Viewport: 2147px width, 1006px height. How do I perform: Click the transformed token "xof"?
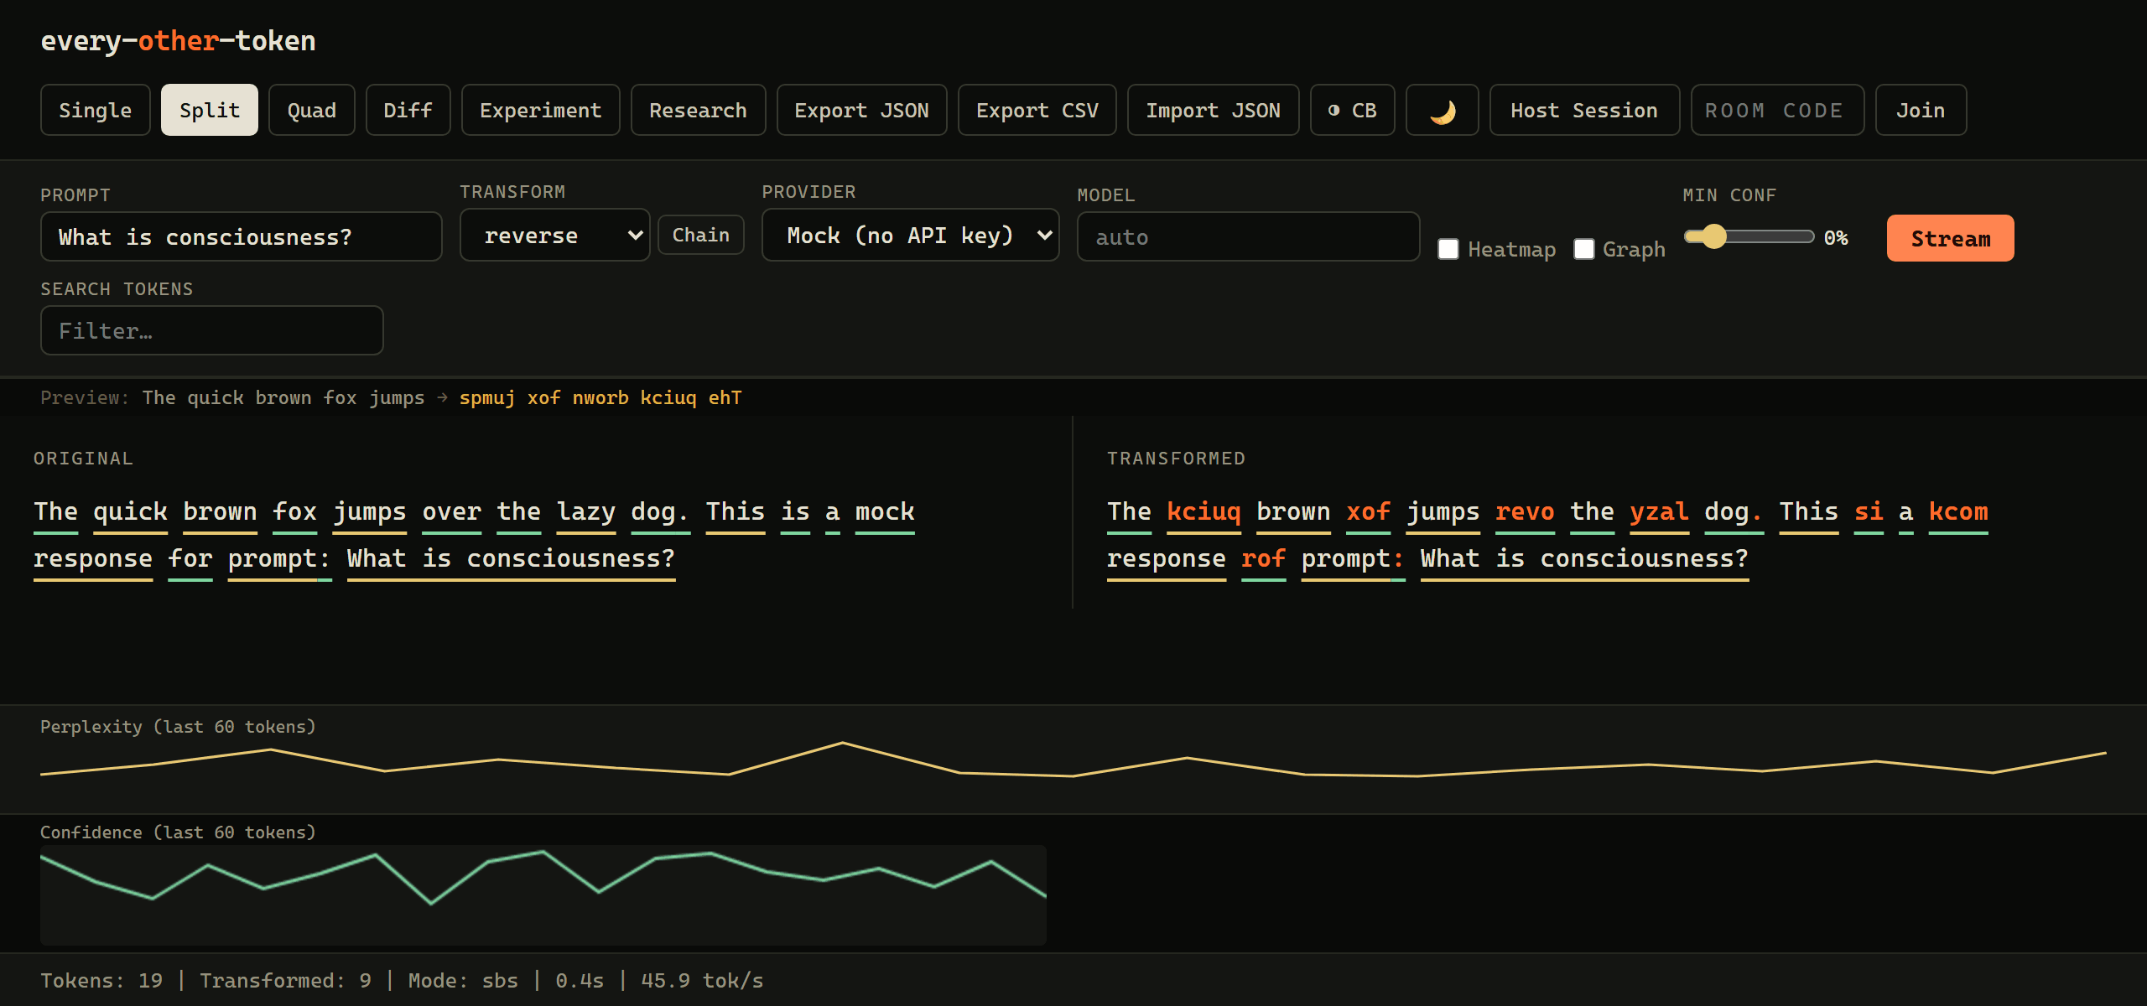point(1368,511)
